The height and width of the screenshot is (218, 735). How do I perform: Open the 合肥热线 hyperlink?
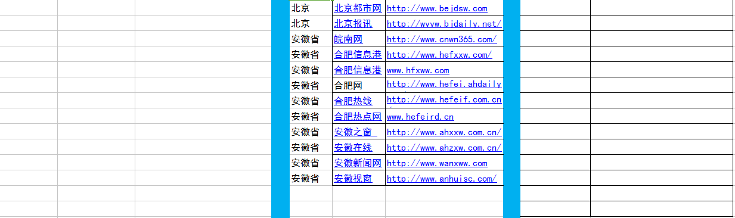pos(353,101)
